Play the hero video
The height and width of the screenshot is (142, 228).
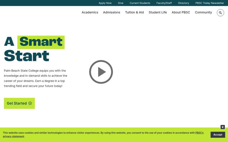click(101, 72)
